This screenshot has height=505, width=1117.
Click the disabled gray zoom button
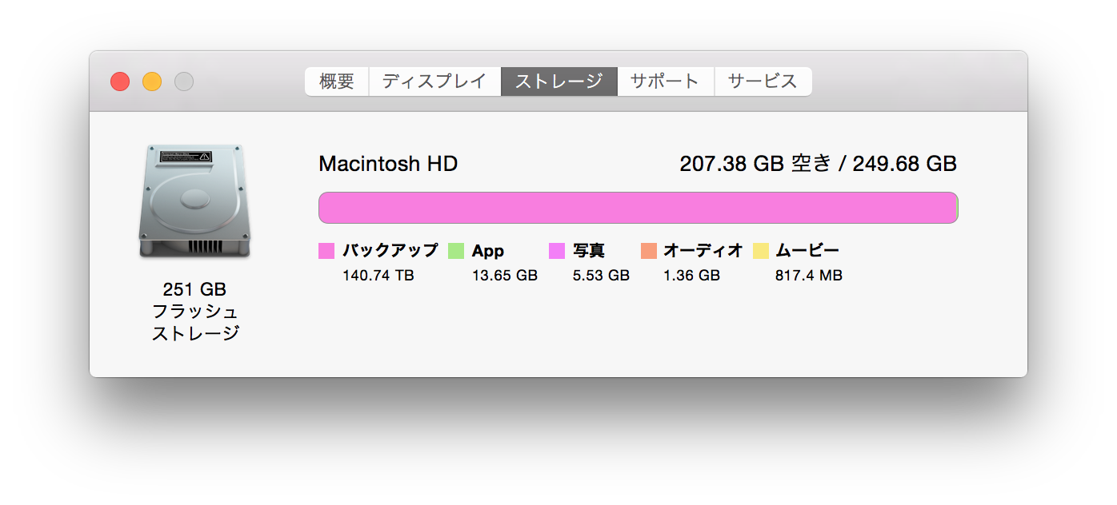click(x=184, y=82)
